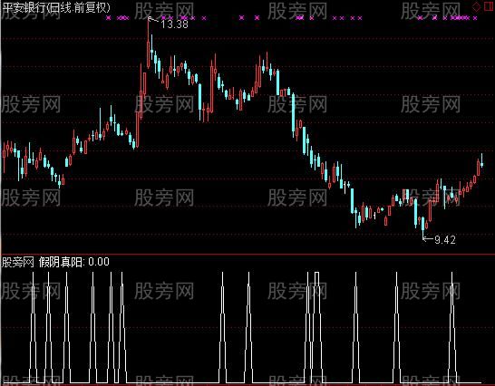
Task: Select the 假阴真阳: 0.00 indicator label
Action: 73,262
